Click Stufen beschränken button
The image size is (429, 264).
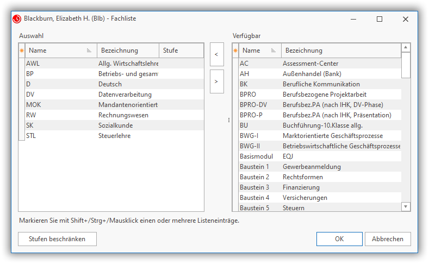click(57, 239)
